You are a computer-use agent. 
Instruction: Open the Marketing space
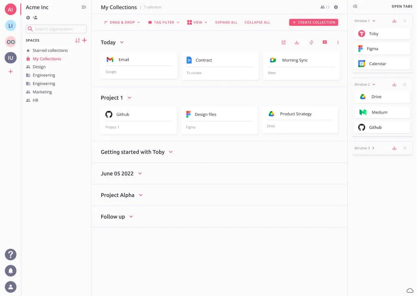42,92
